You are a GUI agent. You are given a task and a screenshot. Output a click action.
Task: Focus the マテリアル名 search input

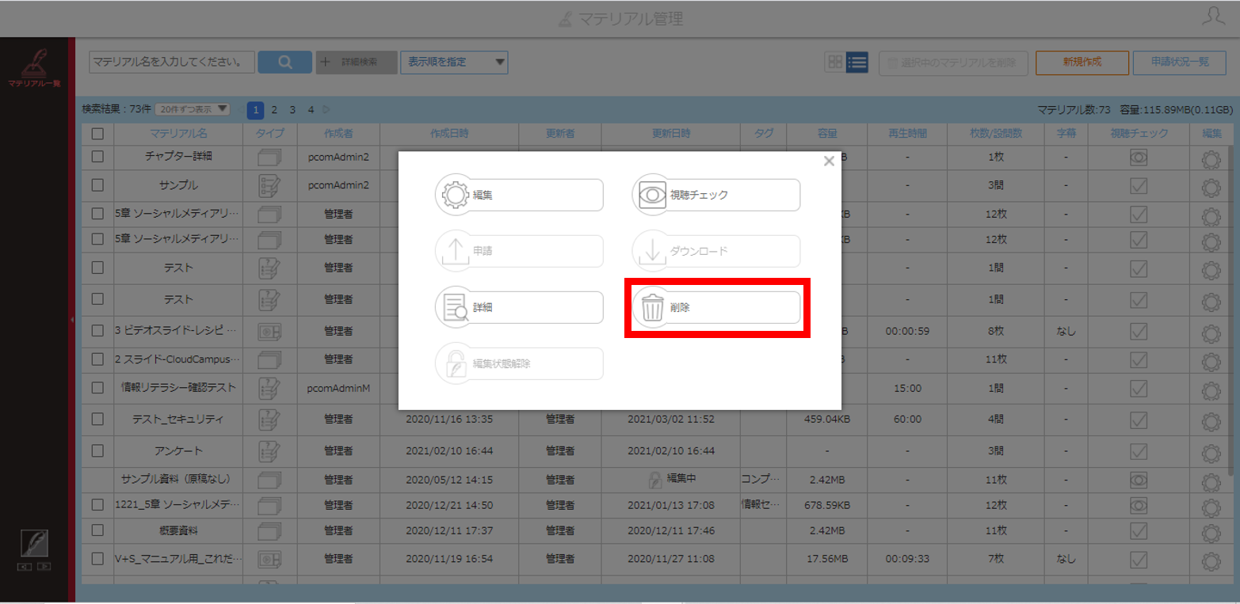(x=172, y=62)
